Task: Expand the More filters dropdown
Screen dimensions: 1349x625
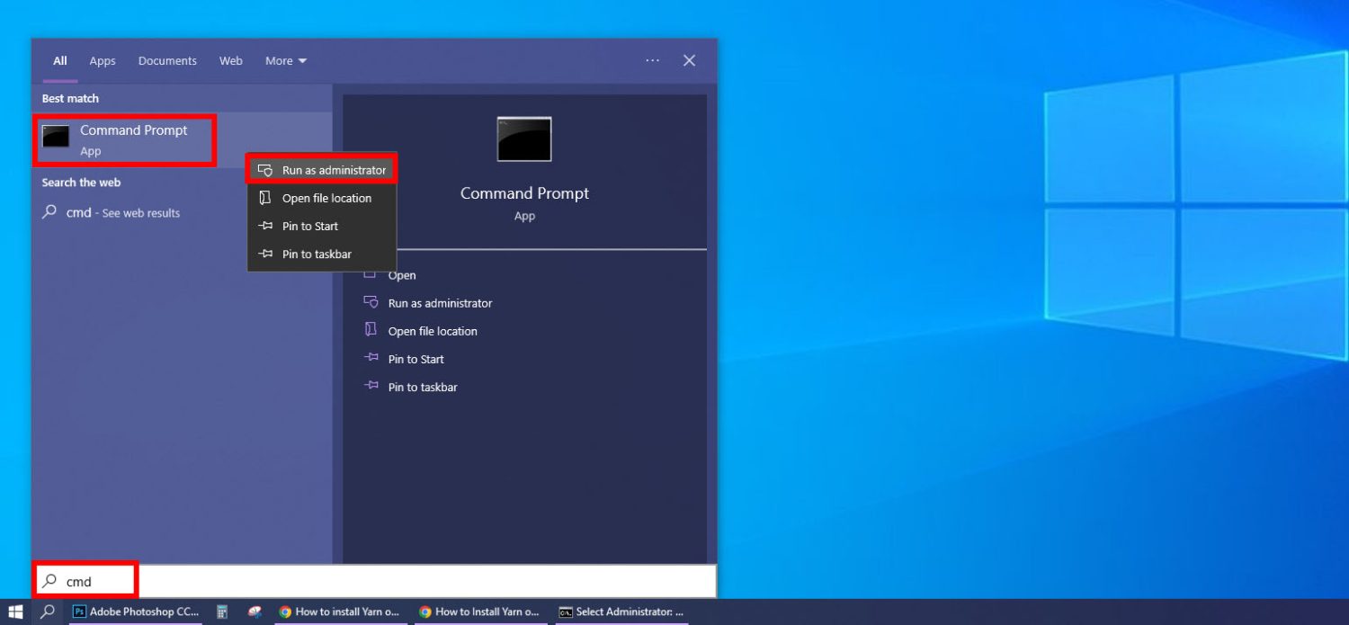Action: [285, 60]
